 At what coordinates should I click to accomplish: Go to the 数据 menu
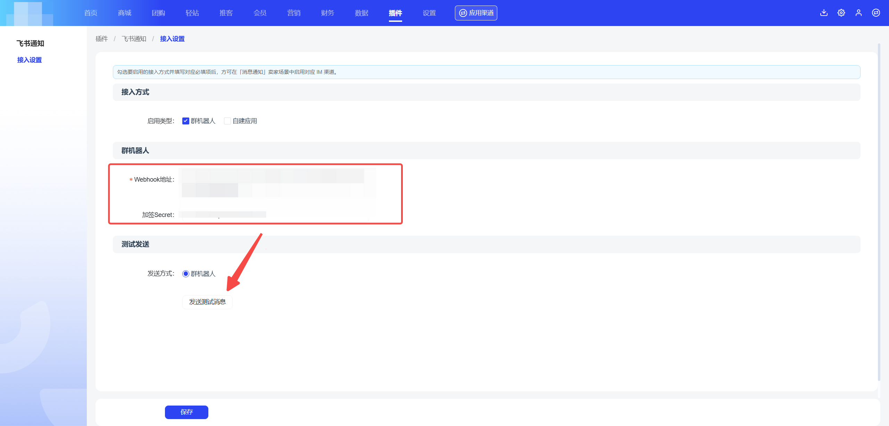click(362, 13)
